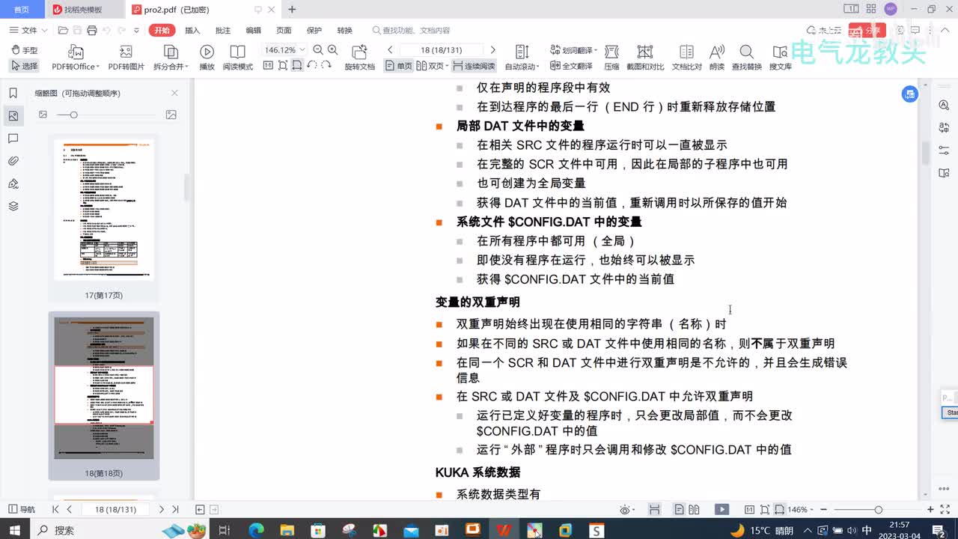Screen dimensions: 958x539
Task: Switch to the 找稻壳模板 tab
Action: pos(82,10)
